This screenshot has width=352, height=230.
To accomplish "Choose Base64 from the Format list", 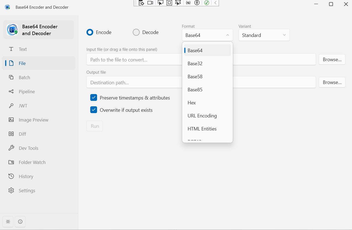I will coord(207,50).
